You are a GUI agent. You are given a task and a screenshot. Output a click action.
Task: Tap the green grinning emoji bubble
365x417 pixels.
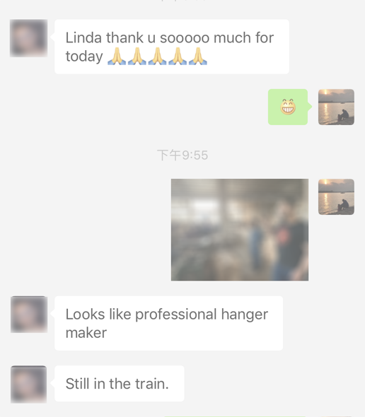tap(289, 107)
